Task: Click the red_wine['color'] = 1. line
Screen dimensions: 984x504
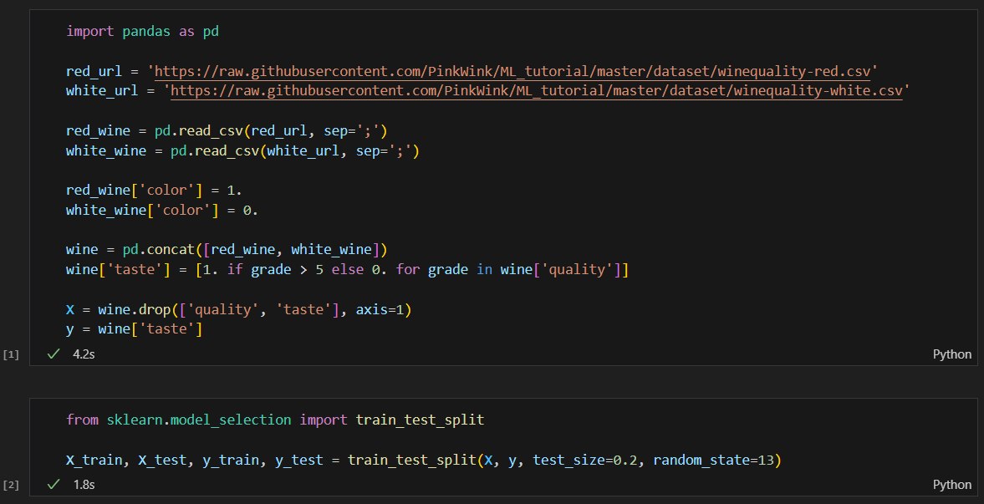Action: [x=154, y=191]
